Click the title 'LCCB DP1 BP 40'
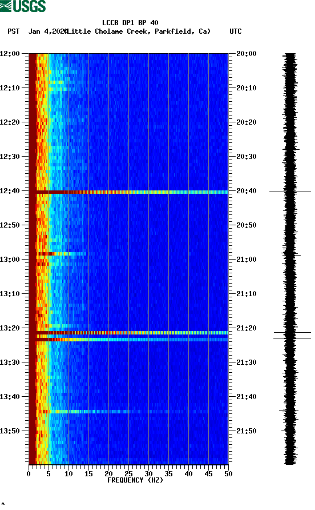315x510 pixels. click(130, 23)
